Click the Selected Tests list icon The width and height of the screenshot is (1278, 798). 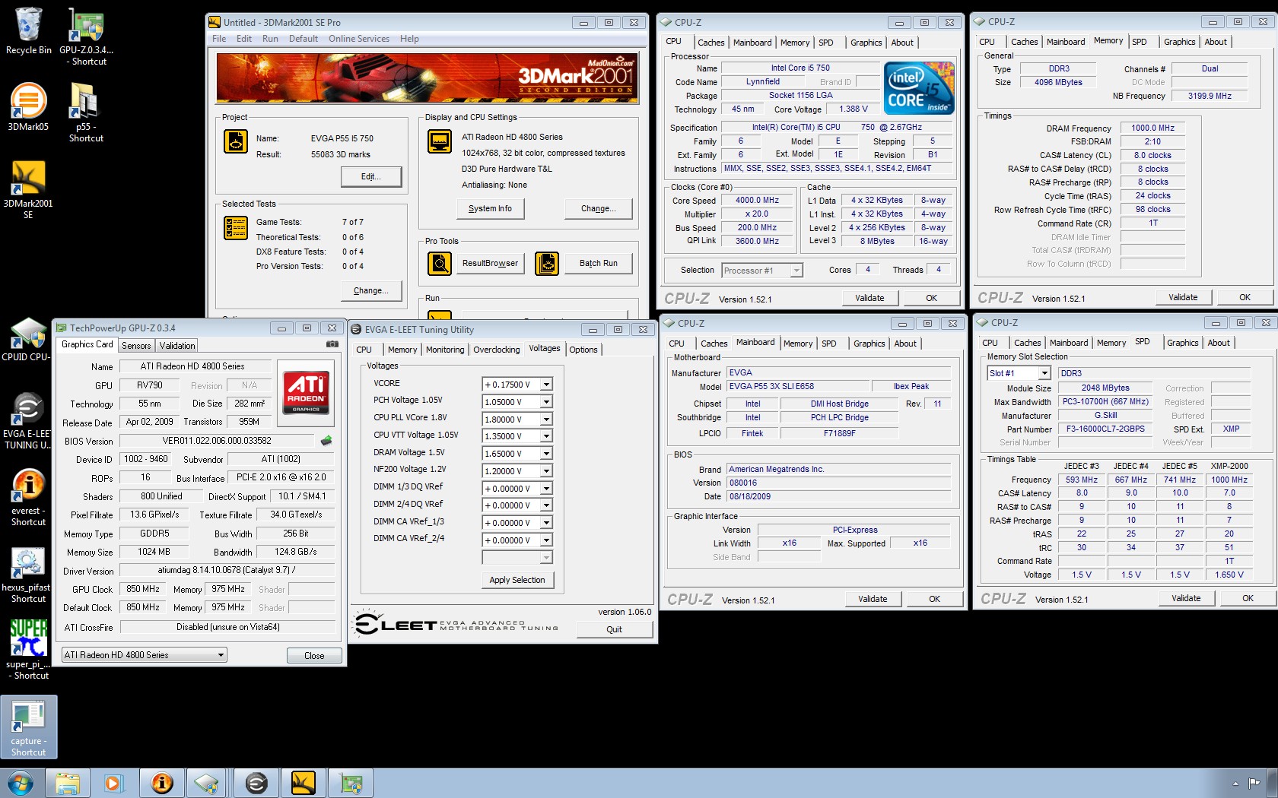pos(236,227)
